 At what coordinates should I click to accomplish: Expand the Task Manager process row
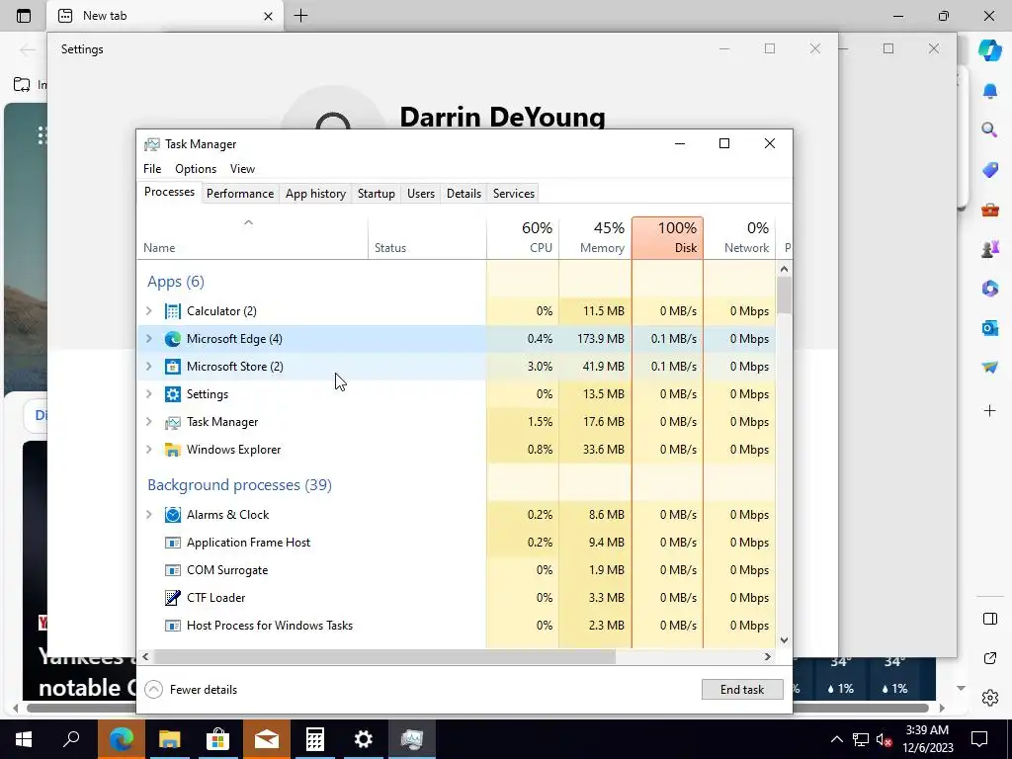pos(149,422)
